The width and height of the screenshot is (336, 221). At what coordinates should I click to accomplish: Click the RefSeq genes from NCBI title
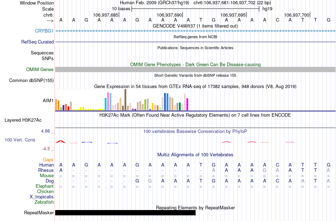coord(195,37)
